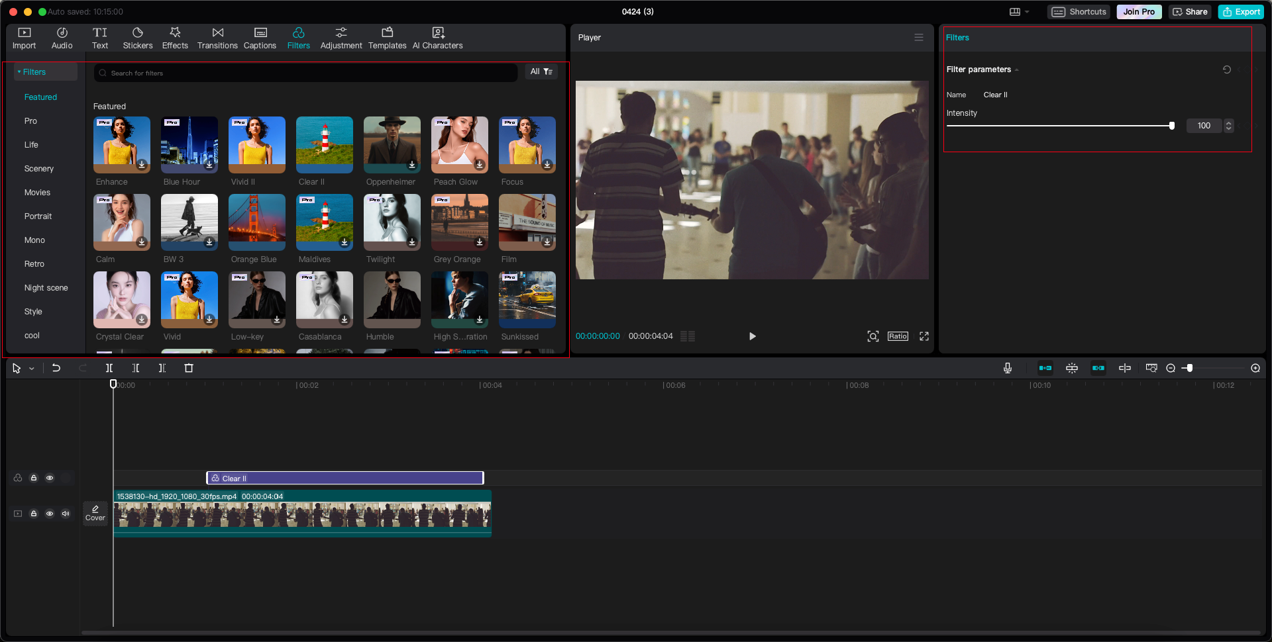
Task: Open the AI Characters panel
Action: tap(437, 38)
